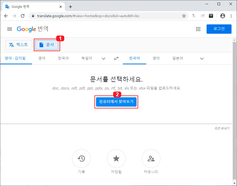Expand the source language list

(x=103, y=59)
